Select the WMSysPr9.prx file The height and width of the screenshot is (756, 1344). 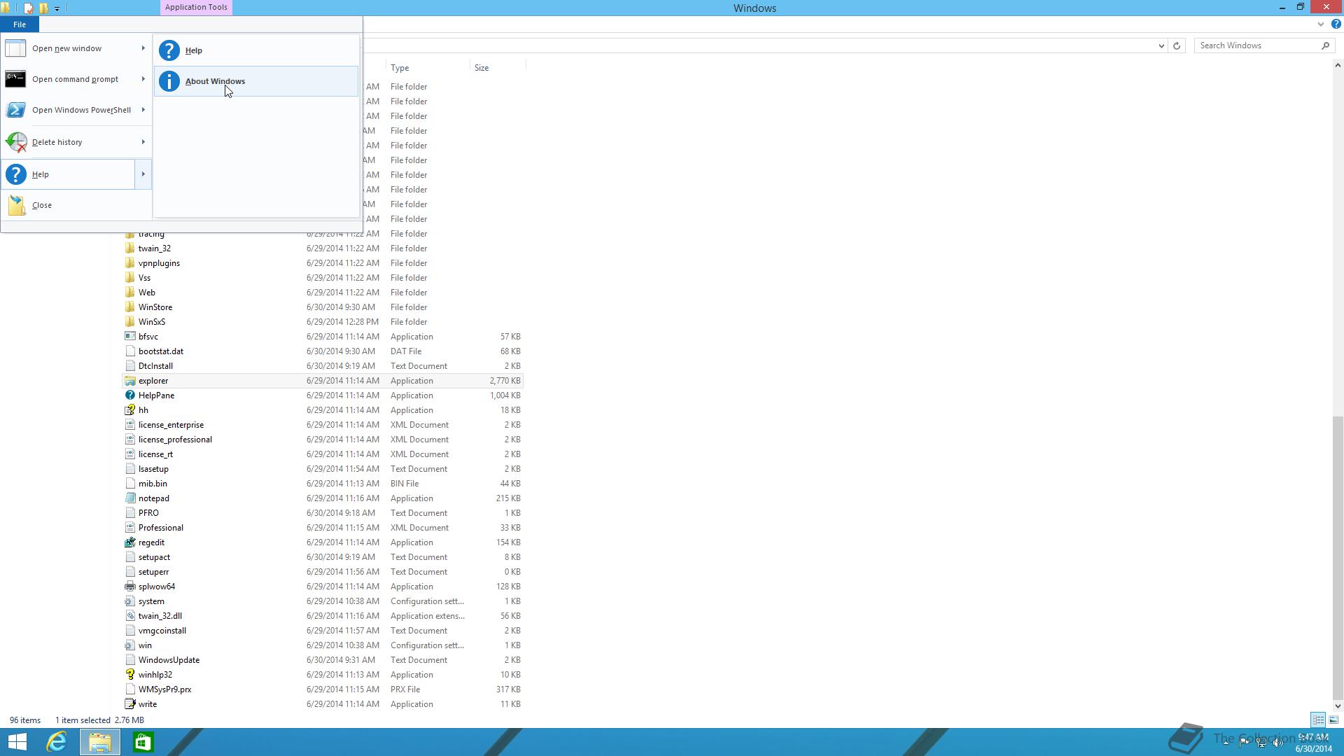(164, 689)
